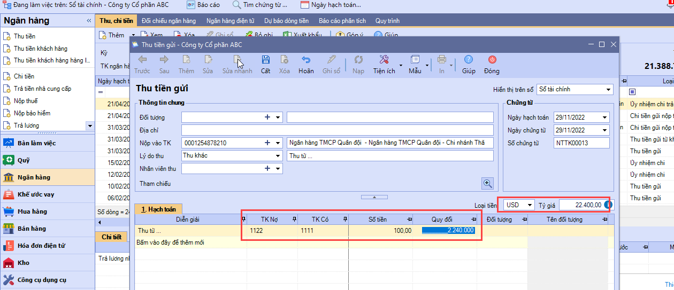Click the TK Nợ cell 1122

pyautogui.click(x=271, y=231)
